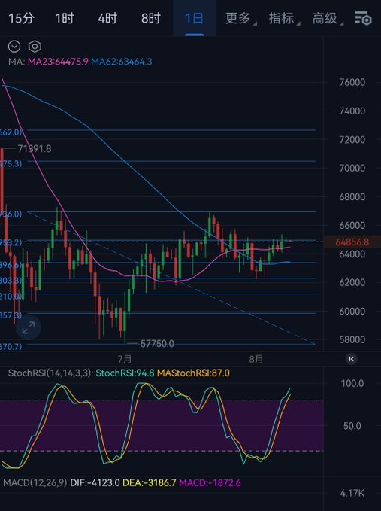This screenshot has height=511, width=381.
Task: Select the 1日 daily timeframe tab
Action: pos(194,18)
